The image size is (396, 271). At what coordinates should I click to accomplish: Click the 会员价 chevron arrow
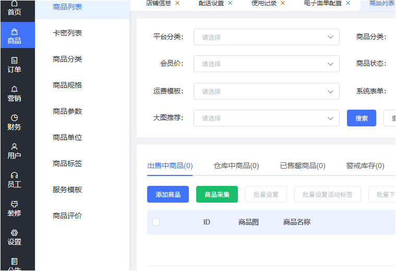[330, 64]
